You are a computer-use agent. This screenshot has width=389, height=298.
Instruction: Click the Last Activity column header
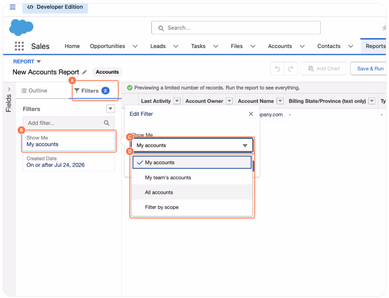156,101
